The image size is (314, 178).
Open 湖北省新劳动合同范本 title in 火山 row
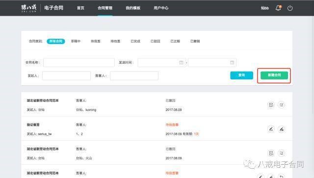tap(43, 149)
